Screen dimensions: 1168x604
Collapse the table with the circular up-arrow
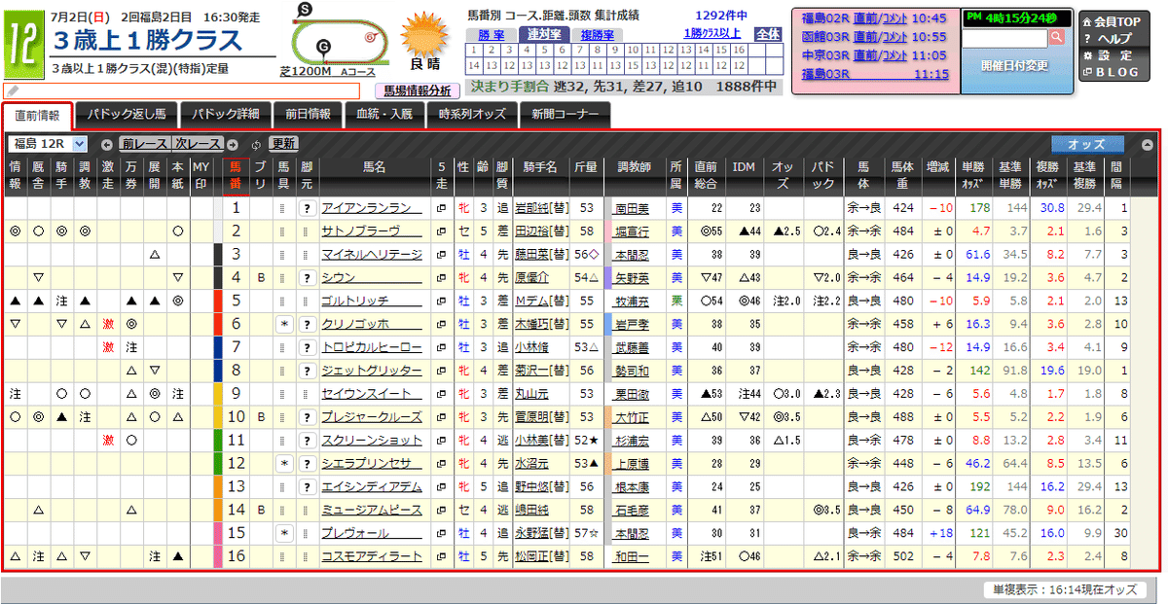(1150, 145)
